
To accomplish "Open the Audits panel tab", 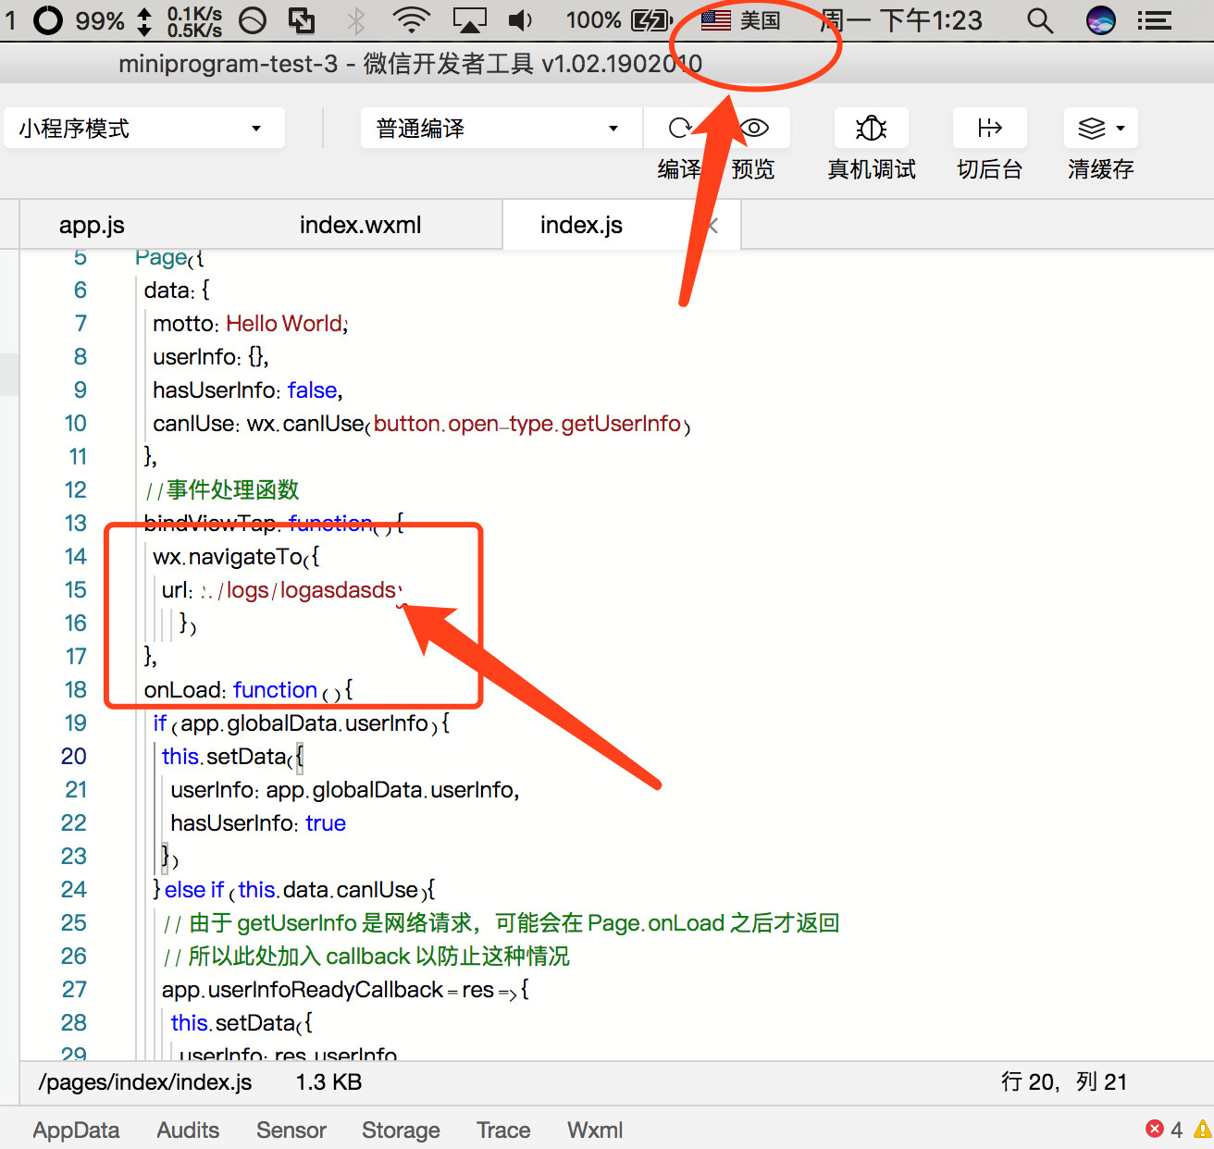I will point(188,1130).
